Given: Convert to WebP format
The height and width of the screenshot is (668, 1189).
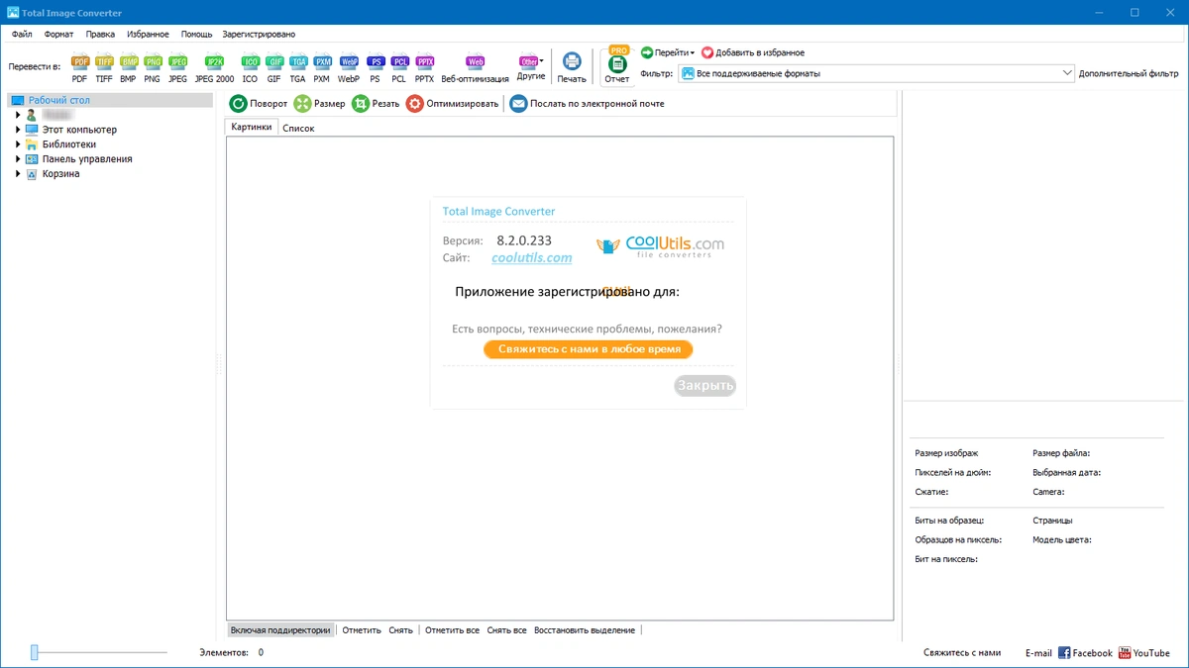Looking at the screenshot, I should click(x=349, y=63).
